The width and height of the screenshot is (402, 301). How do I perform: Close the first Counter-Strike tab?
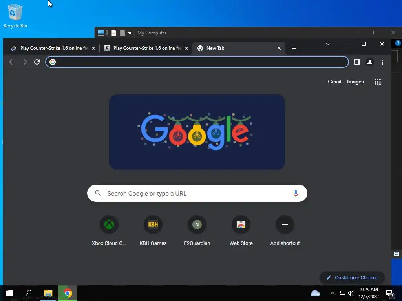coord(93,48)
